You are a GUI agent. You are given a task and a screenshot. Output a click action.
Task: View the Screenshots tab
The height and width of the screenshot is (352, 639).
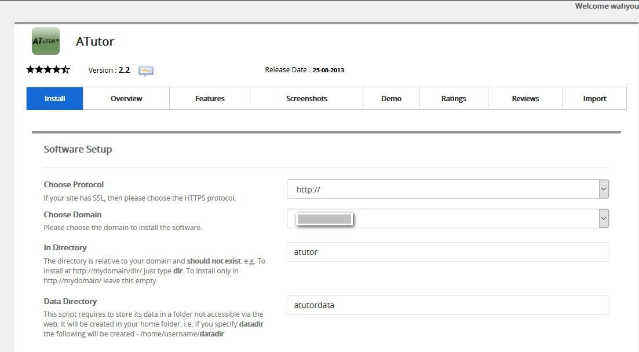[x=306, y=98]
